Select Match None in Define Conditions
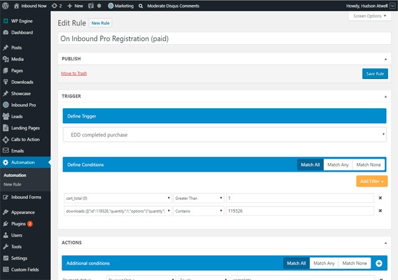Screen dimensions: 398x280 click(x=369, y=165)
